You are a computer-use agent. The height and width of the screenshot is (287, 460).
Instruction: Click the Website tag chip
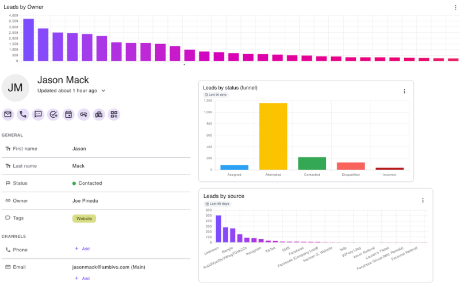coord(84,219)
